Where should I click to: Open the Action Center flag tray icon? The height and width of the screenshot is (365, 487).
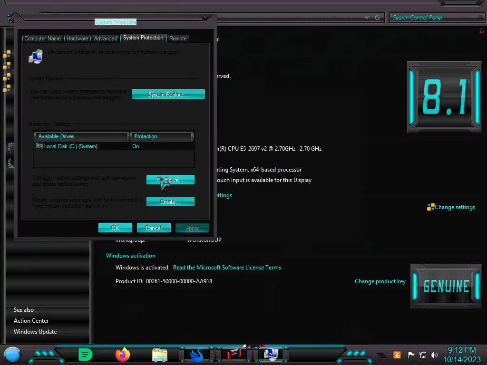pyautogui.click(x=410, y=355)
